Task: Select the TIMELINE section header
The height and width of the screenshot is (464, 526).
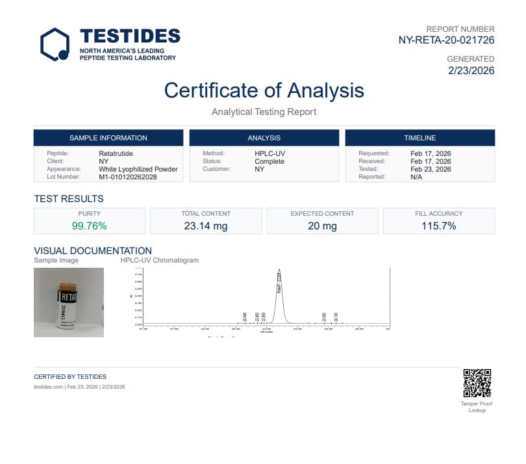Action: [x=420, y=138]
